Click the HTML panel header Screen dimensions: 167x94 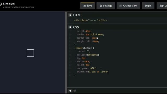77,15
